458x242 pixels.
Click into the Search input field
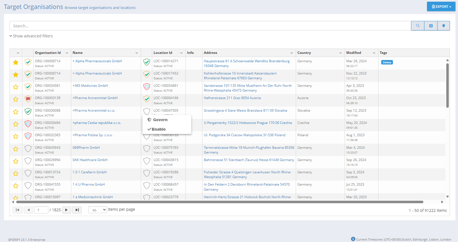pos(210,26)
